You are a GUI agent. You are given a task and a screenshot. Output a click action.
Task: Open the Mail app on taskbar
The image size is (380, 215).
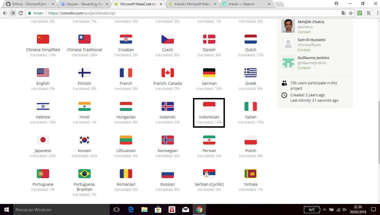click(186, 210)
